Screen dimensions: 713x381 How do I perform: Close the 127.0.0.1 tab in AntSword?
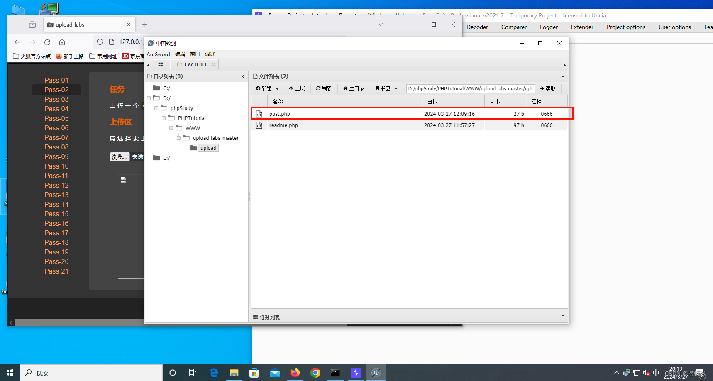pyautogui.click(x=213, y=65)
